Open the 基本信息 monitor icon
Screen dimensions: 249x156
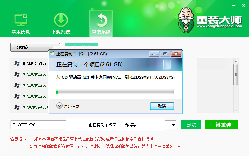coord(21,20)
